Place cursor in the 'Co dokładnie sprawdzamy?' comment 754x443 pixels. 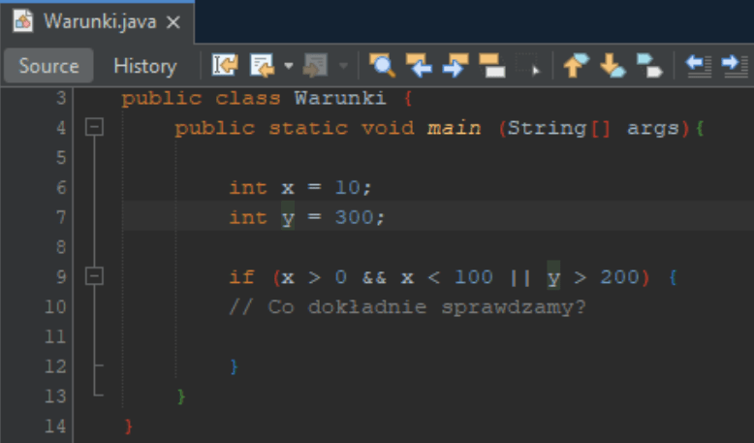[407, 307]
